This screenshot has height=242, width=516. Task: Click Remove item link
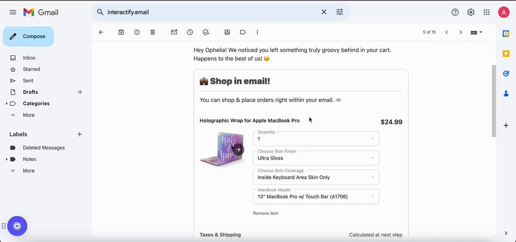point(266,213)
